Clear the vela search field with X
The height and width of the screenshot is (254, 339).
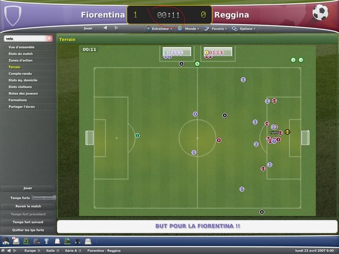[x=49, y=39]
